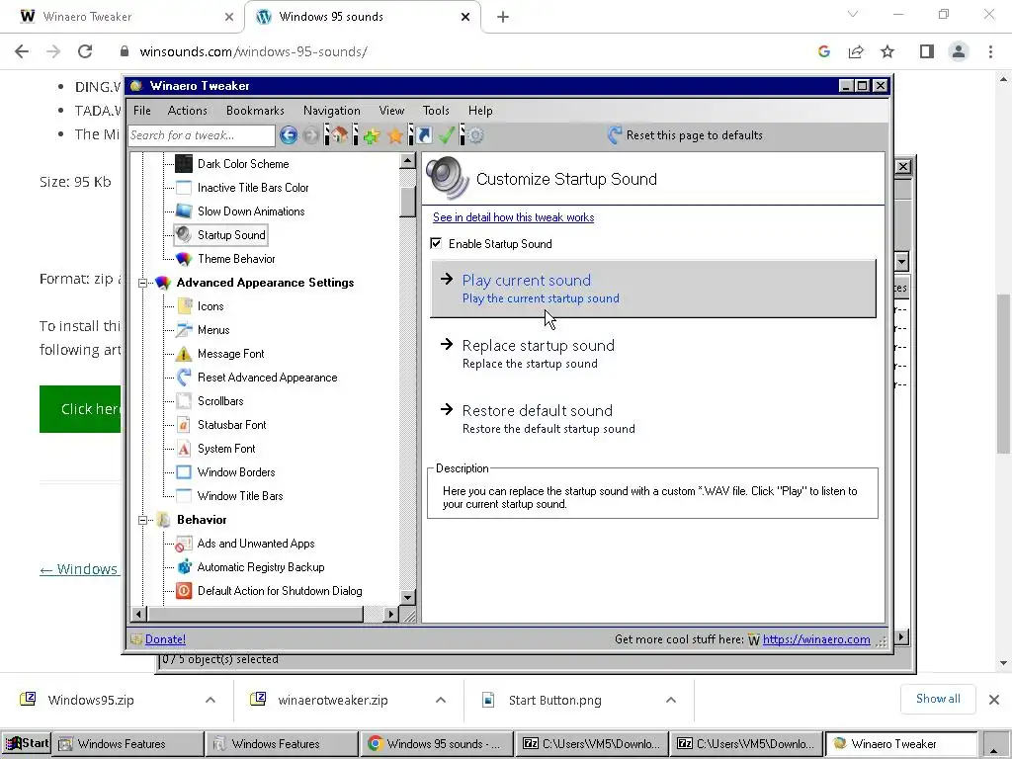Open the Slow Down Animations tweak
The width and height of the screenshot is (1012, 759).
(251, 211)
